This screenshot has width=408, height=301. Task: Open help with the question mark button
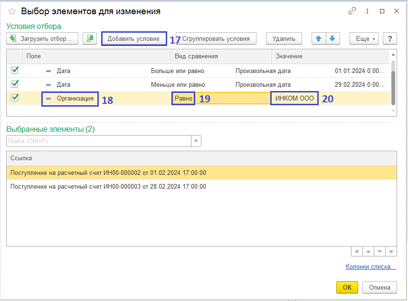[389, 38]
